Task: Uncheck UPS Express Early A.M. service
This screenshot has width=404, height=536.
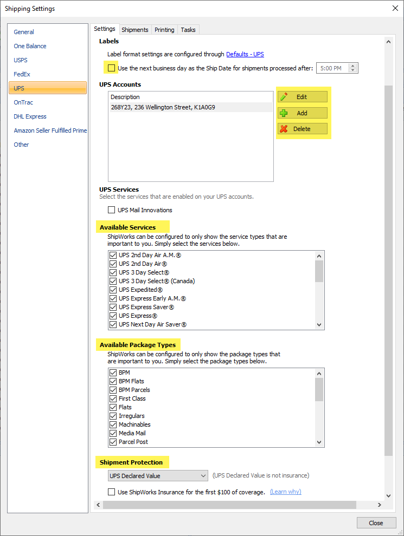Action: [x=113, y=298]
